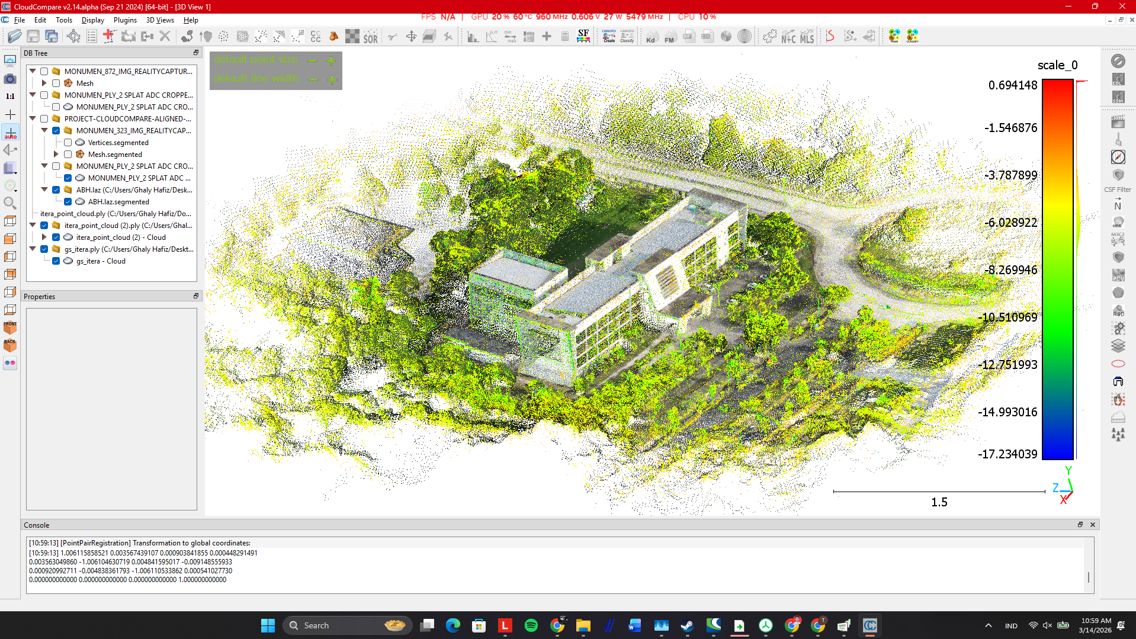Open the Edit menu
This screenshot has height=639, width=1136.
(40, 20)
